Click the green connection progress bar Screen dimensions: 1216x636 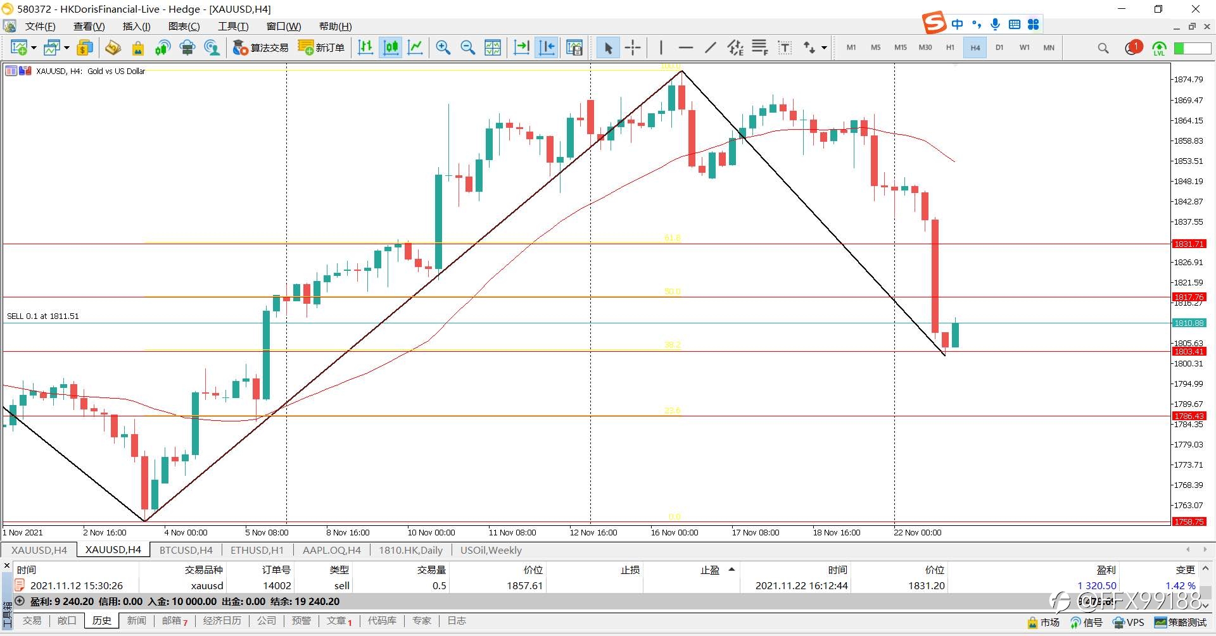[1192, 48]
